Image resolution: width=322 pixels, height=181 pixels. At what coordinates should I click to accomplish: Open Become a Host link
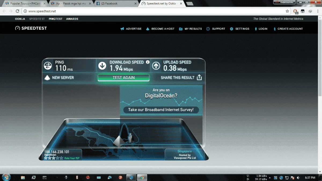click(x=163, y=29)
